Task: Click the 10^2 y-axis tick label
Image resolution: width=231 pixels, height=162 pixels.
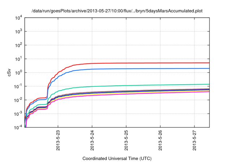Action: [18, 45]
